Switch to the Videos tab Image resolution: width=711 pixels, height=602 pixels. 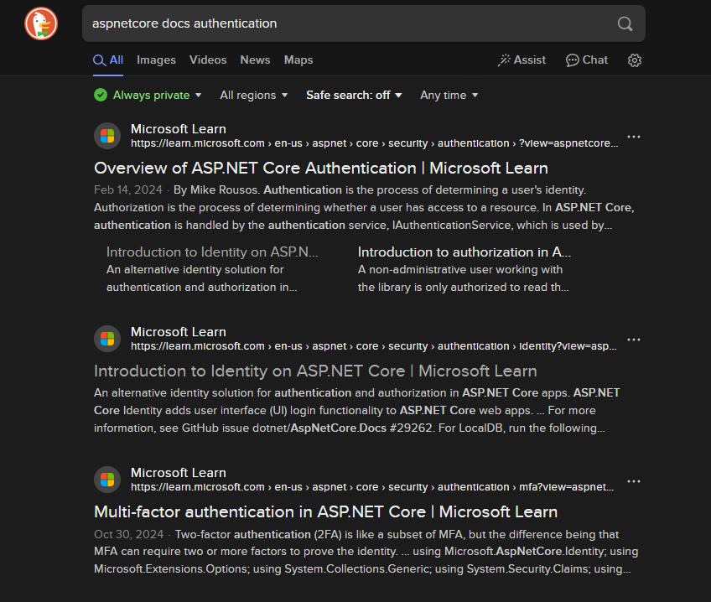(x=208, y=60)
